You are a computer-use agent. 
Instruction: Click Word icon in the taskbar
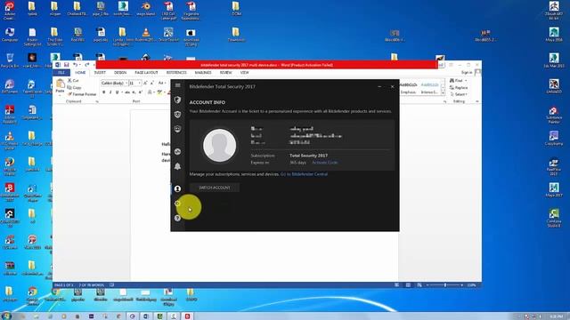coord(146,316)
